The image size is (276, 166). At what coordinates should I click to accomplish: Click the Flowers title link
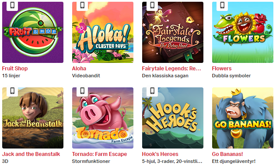[x=222, y=69]
